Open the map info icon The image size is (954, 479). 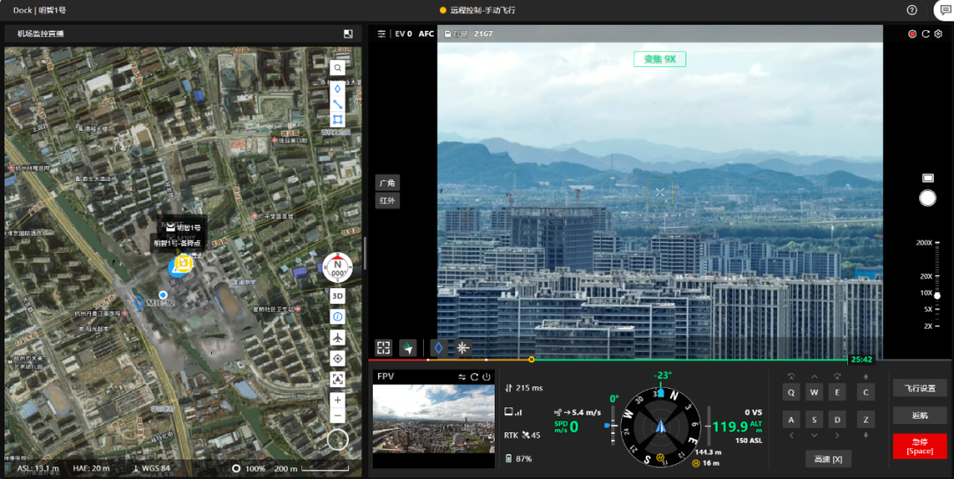337,316
